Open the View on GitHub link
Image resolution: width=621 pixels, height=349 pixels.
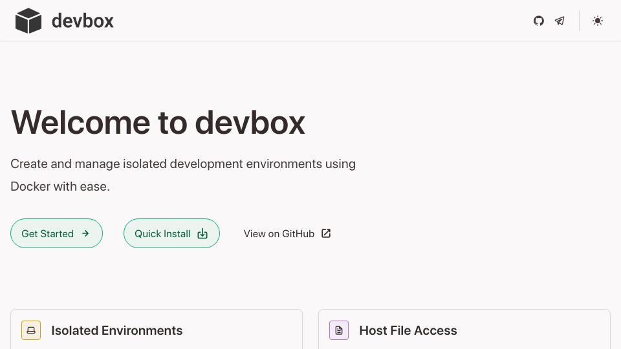[287, 233]
